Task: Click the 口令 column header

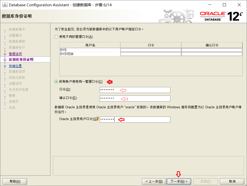Action: [151, 45]
